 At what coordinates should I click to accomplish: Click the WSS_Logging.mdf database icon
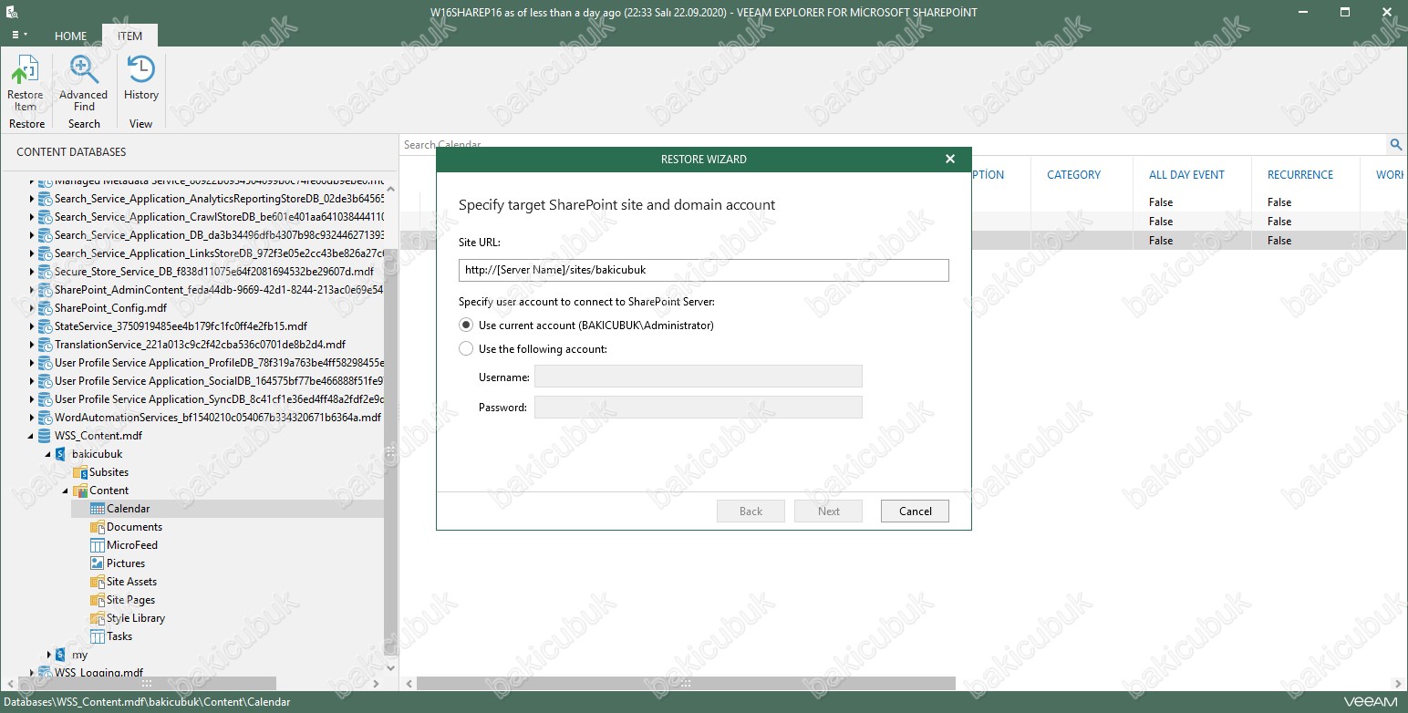coord(45,673)
